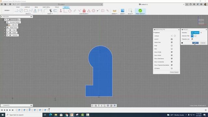This screenshot has height=117, width=208.
Task: Switch to the Solid tab
Action: coord(18,7)
